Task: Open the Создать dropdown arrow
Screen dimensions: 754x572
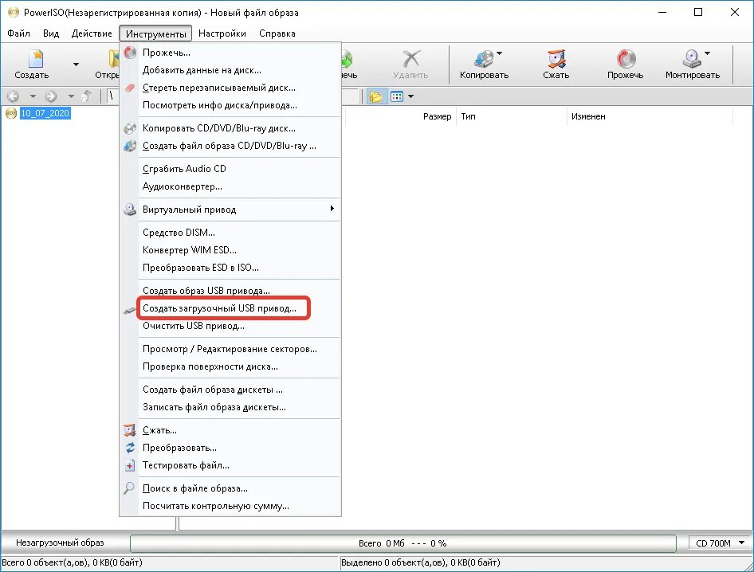Action: (76, 65)
